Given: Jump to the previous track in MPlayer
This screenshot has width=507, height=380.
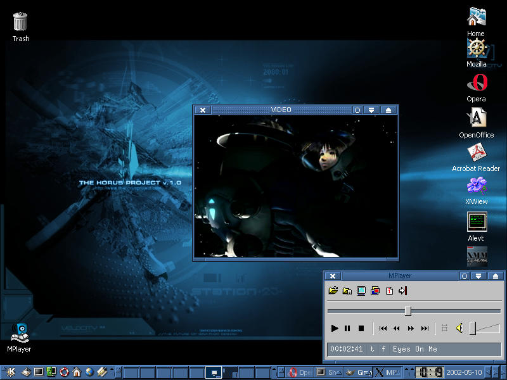Looking at the screenshot, I should click(x=383, y=328).
